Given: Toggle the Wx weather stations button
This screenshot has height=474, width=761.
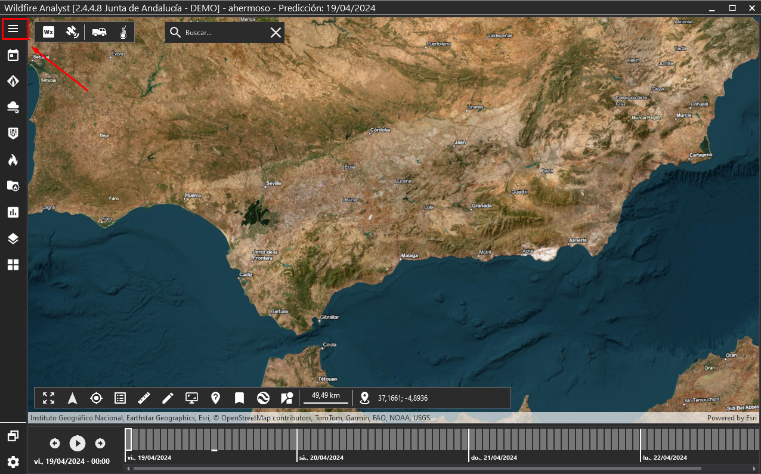Looking at the screenshot, I should point(48,32).
